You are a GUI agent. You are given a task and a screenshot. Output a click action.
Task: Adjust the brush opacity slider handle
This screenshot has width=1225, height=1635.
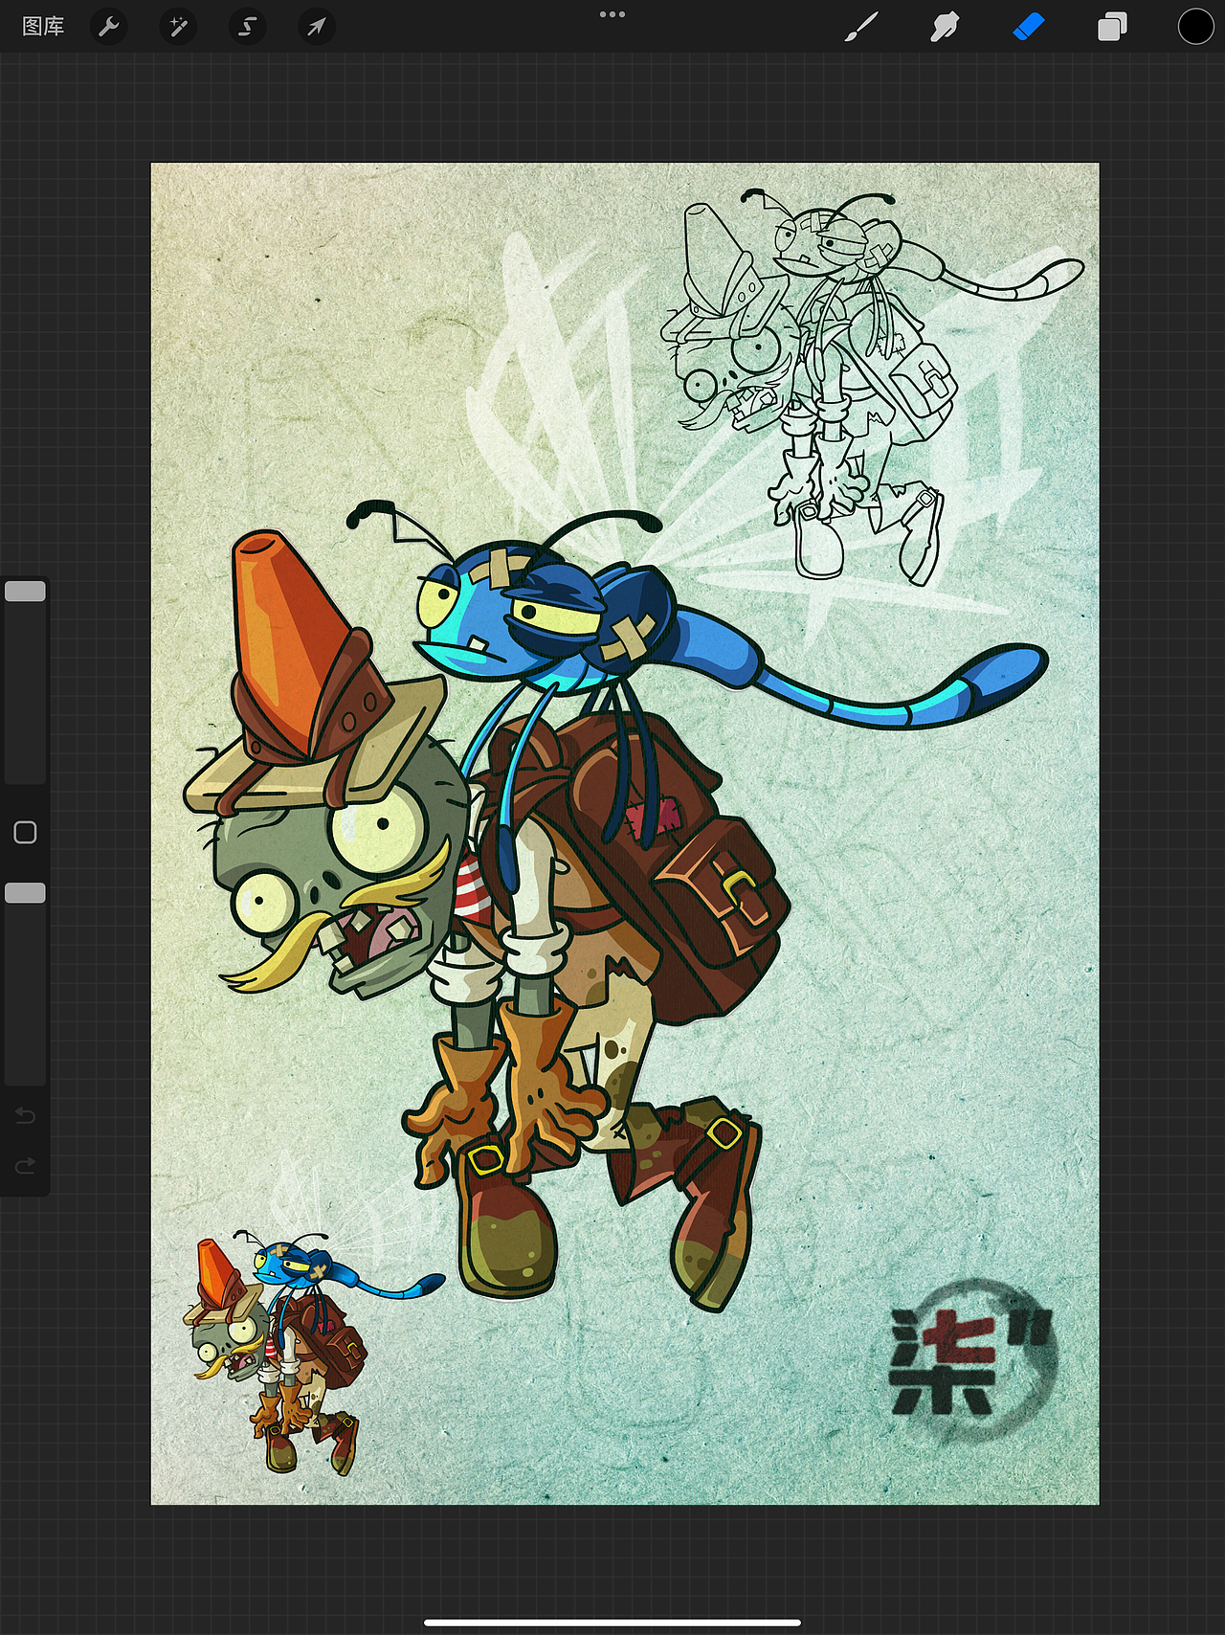click(x=25, y=893)
